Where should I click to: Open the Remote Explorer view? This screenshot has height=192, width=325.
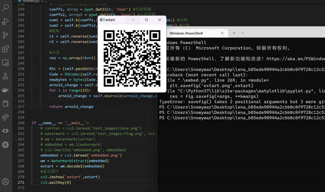[x=5, y=63]
